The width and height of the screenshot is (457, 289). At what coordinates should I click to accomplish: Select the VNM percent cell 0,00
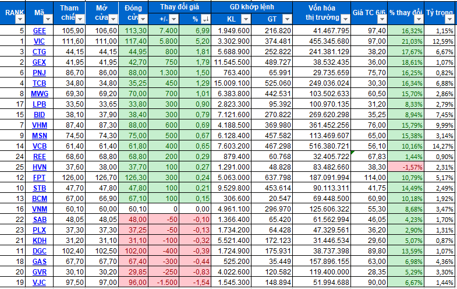tap(195, 209)
